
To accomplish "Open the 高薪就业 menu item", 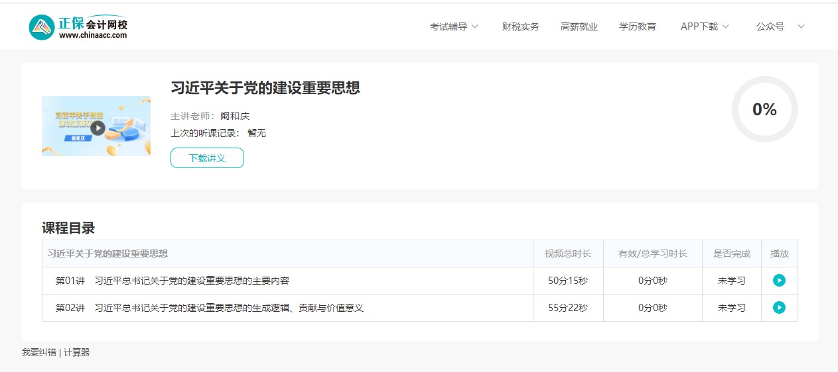I will 579,26.
